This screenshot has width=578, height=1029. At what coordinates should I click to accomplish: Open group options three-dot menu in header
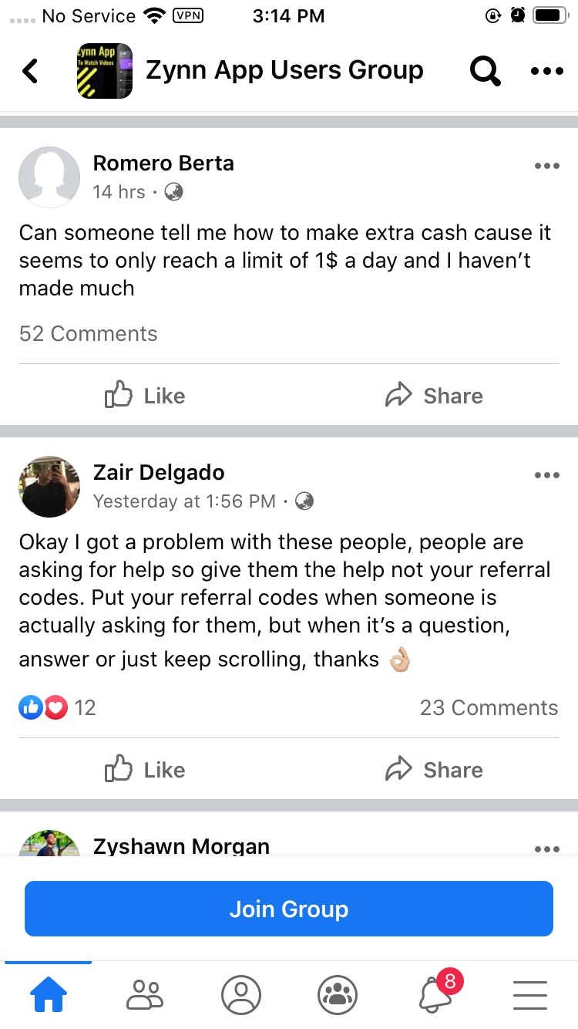coord(547,71)
